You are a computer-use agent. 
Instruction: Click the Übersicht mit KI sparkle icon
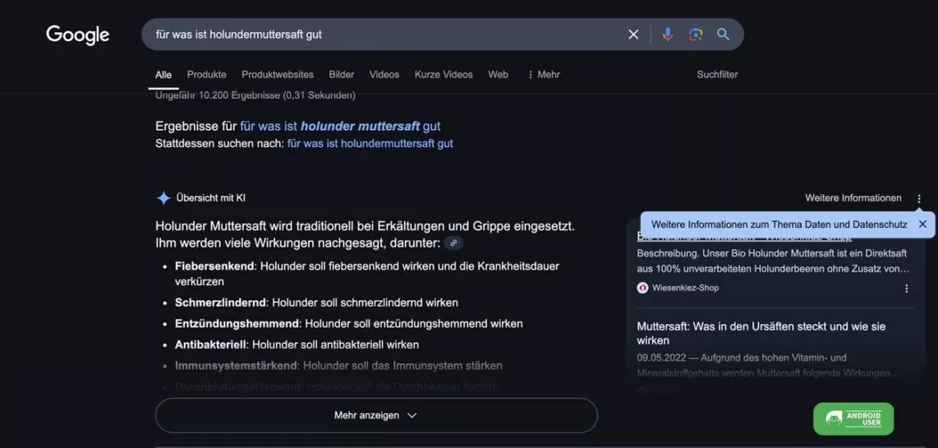click(x=163, y=198)
